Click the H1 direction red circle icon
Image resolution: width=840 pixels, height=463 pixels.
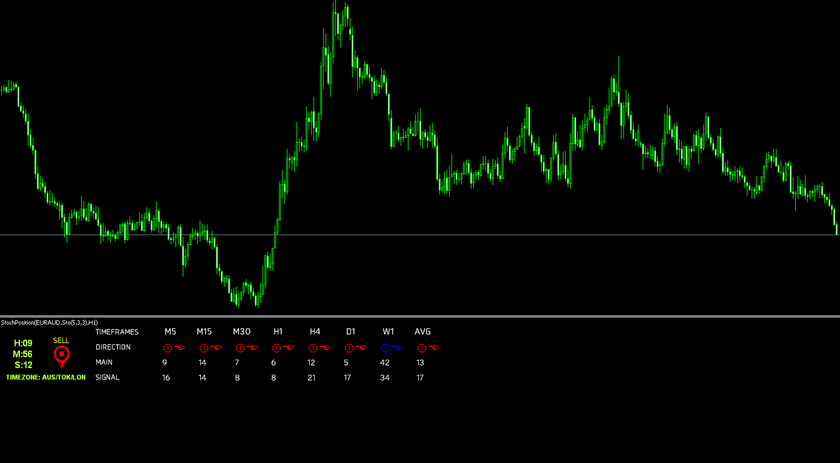click(x=277, y=348)
